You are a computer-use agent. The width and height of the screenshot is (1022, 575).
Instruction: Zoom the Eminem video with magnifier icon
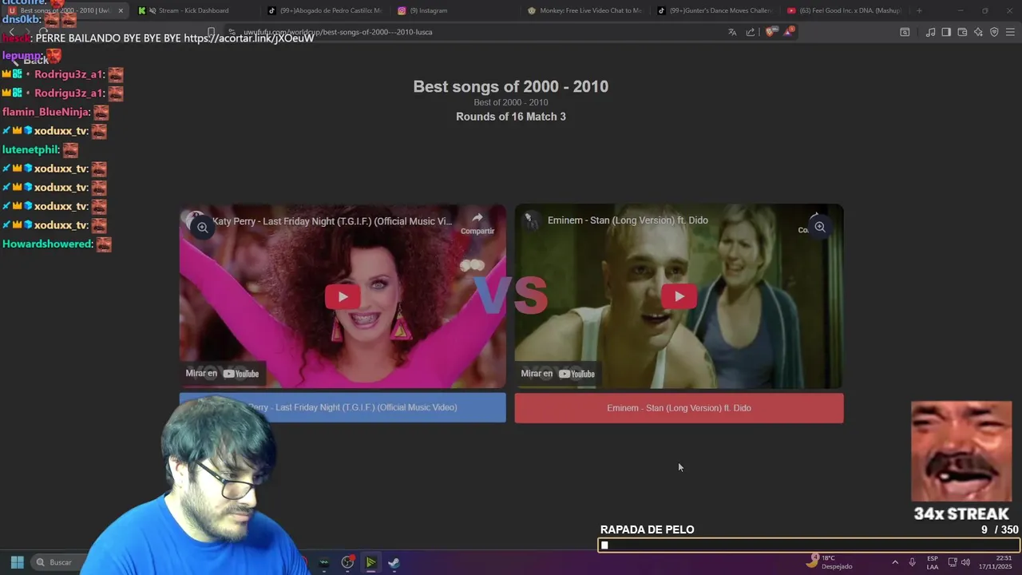820,227
